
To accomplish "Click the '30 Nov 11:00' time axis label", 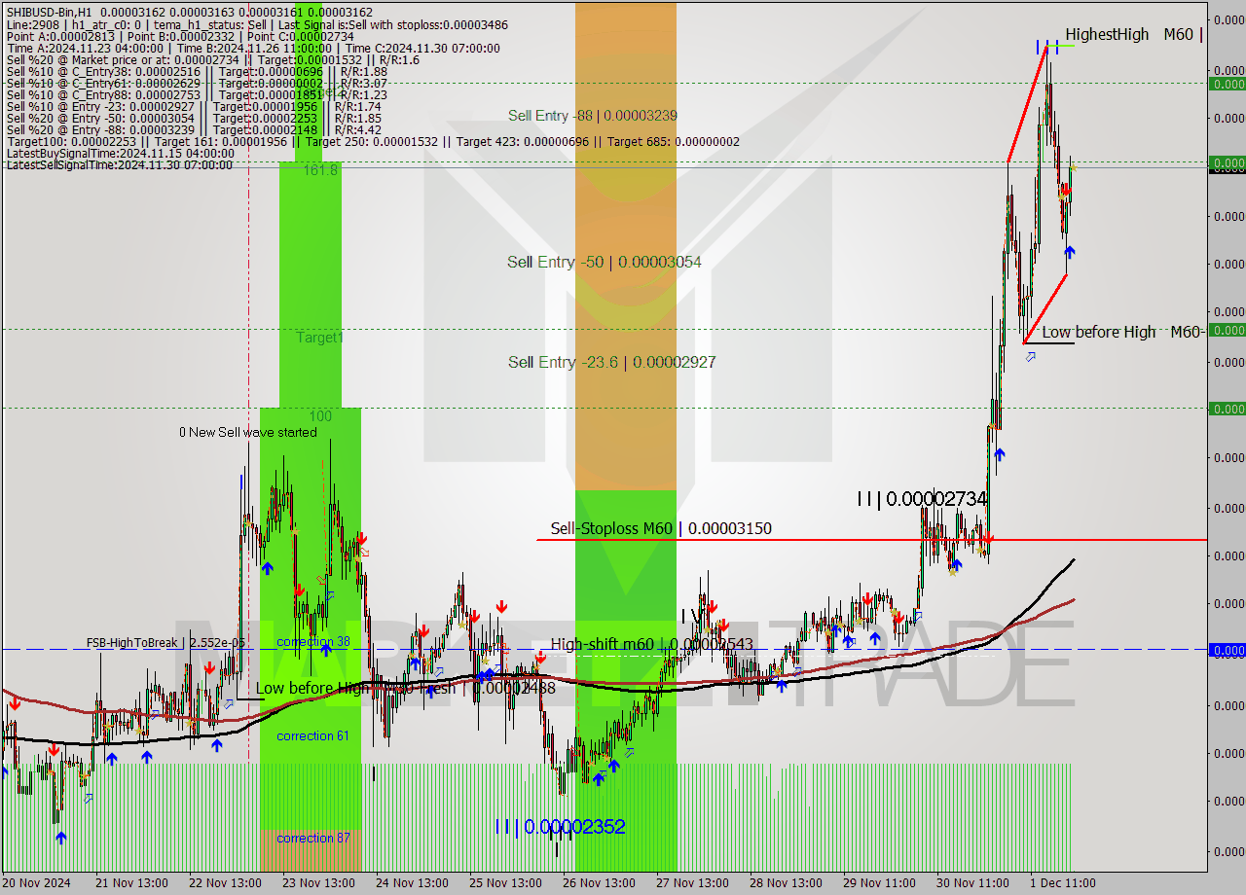I will [x=972, y=883].
